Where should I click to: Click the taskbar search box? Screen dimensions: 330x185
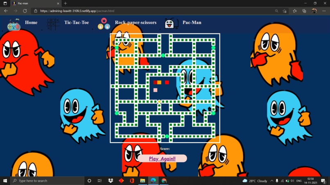[47, 181]
